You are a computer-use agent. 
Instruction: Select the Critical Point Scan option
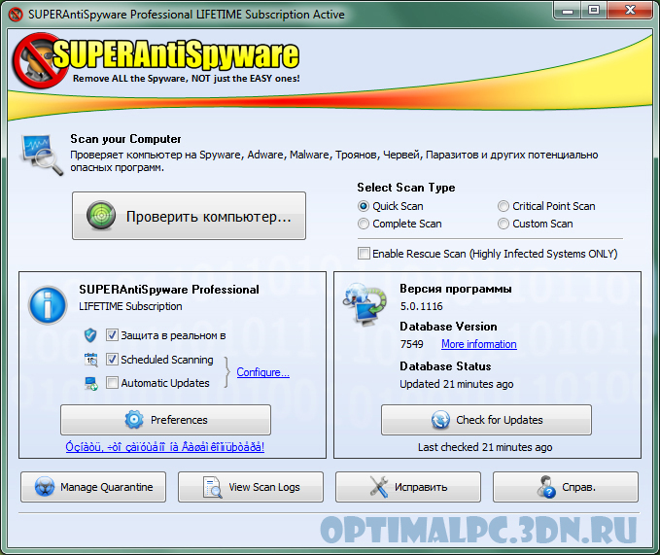pyautogui.click(x=503, y=206)
